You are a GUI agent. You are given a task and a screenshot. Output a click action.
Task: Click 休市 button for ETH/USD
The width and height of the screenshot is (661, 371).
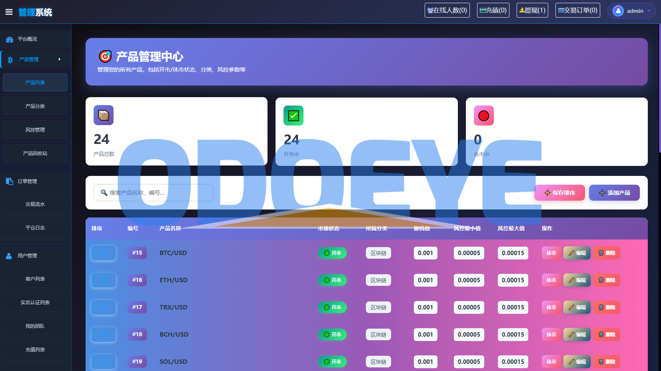pos(551,280)
